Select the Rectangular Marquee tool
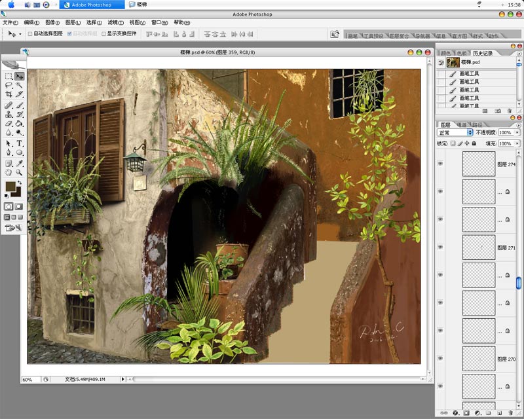The image size is (524, 419). coord(9,76)
